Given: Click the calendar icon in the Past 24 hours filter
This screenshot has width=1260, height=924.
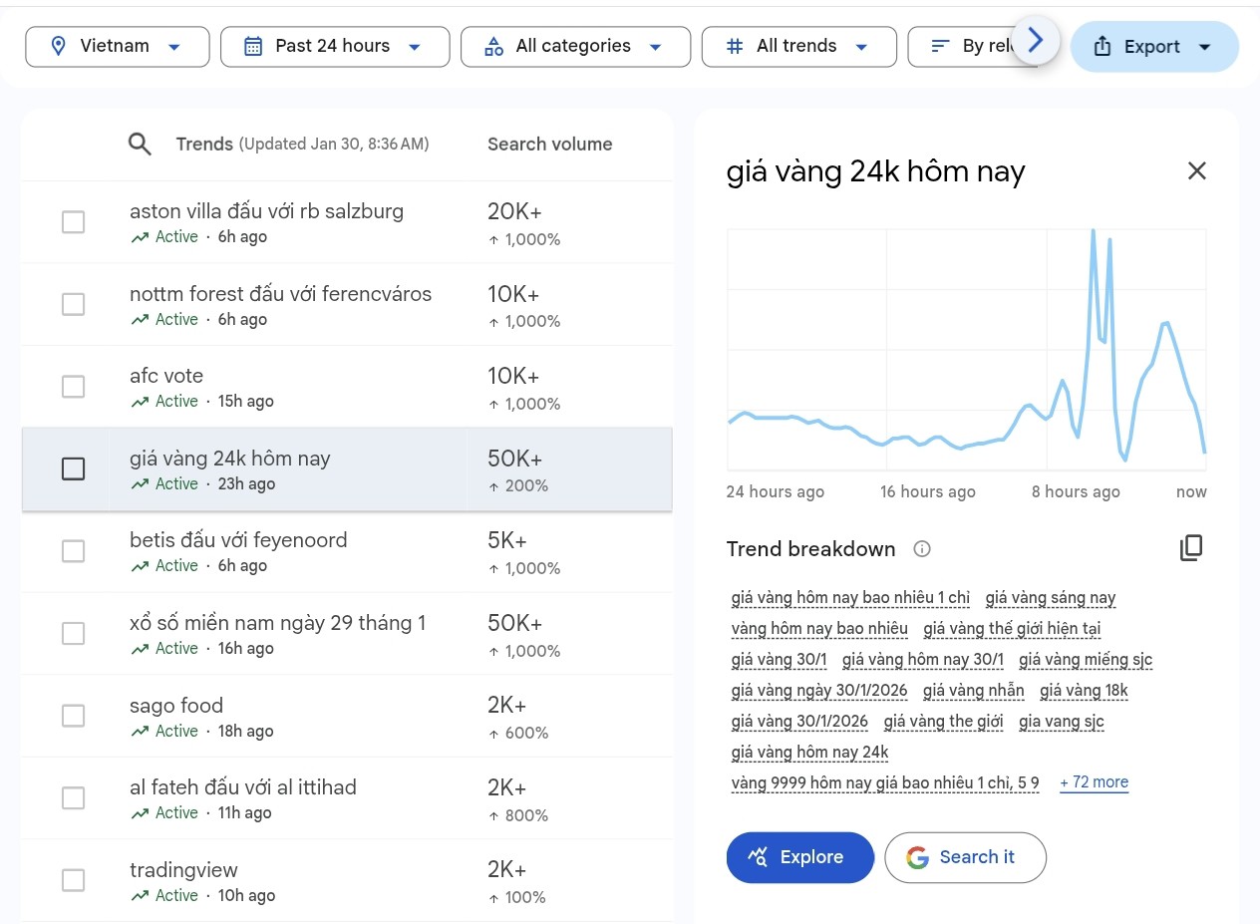Looking at the screenshot, I should tap(254, 46).
